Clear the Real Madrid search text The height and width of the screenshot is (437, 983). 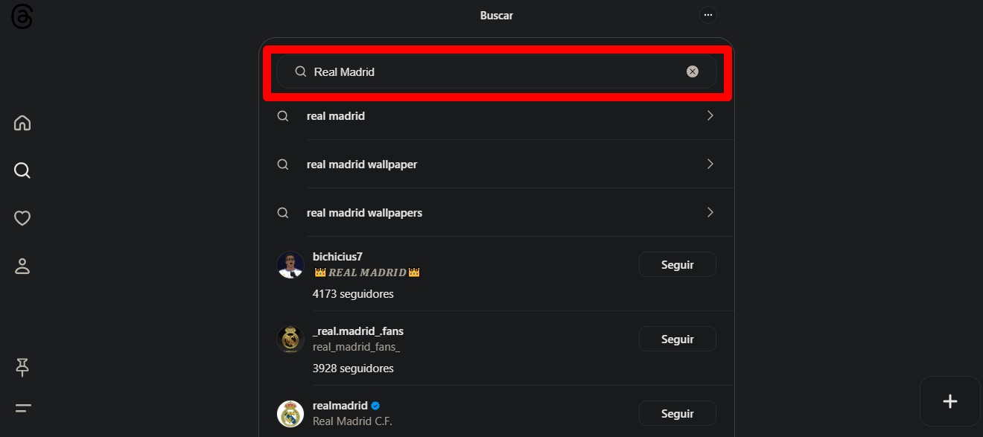coord(693,71)
